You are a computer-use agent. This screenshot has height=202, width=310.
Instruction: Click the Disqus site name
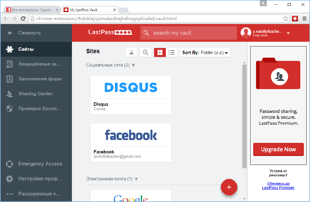pyautogui.click(x=101, y=104)
